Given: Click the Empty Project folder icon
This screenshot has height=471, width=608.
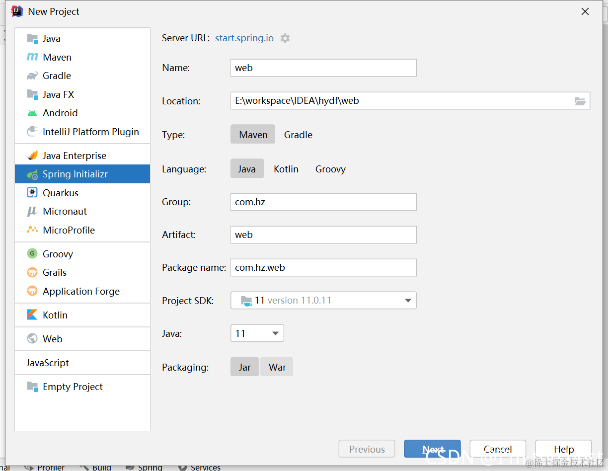Looking at the screenshot, I should point(32,387).
